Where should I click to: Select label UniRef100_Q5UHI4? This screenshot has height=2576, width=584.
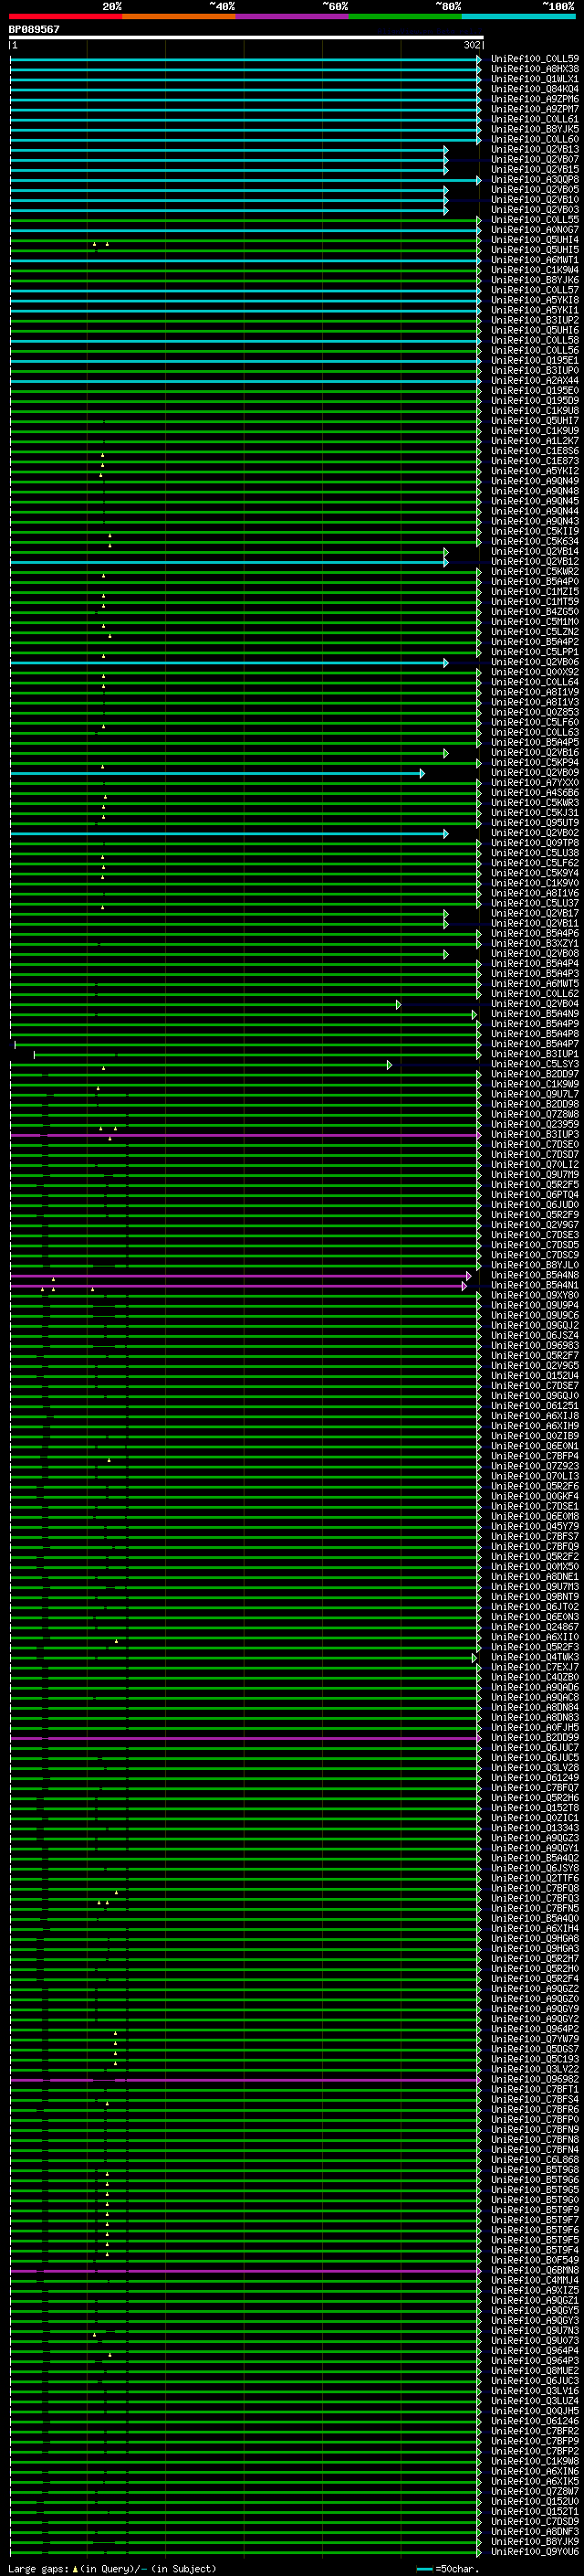click(x=534, y=240)
